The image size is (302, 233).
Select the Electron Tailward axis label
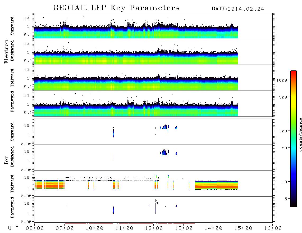[x=12, y=78]
